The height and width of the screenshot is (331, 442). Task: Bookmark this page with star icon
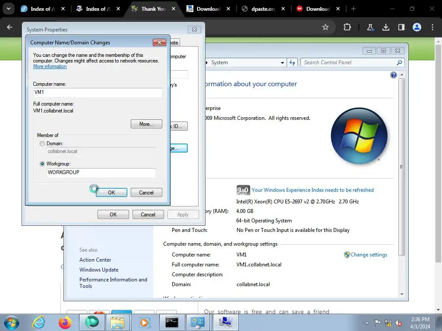click(x=325, y=27)
